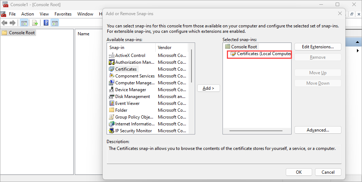Select Console Root in the left tree pane
The image size is (362, 182).
coord(22,33)
